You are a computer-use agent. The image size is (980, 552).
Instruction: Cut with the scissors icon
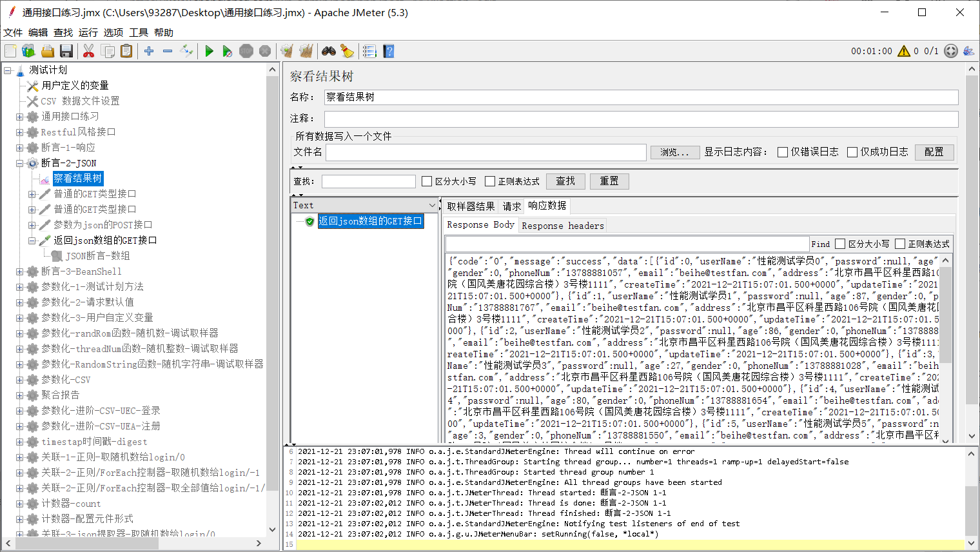(x=89, y=51)
